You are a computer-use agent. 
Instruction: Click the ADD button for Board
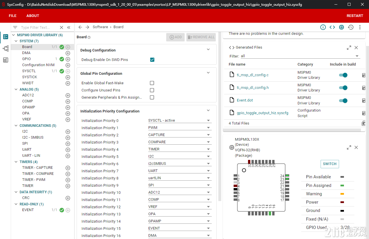pyautogui.click(x=175, y=37)
